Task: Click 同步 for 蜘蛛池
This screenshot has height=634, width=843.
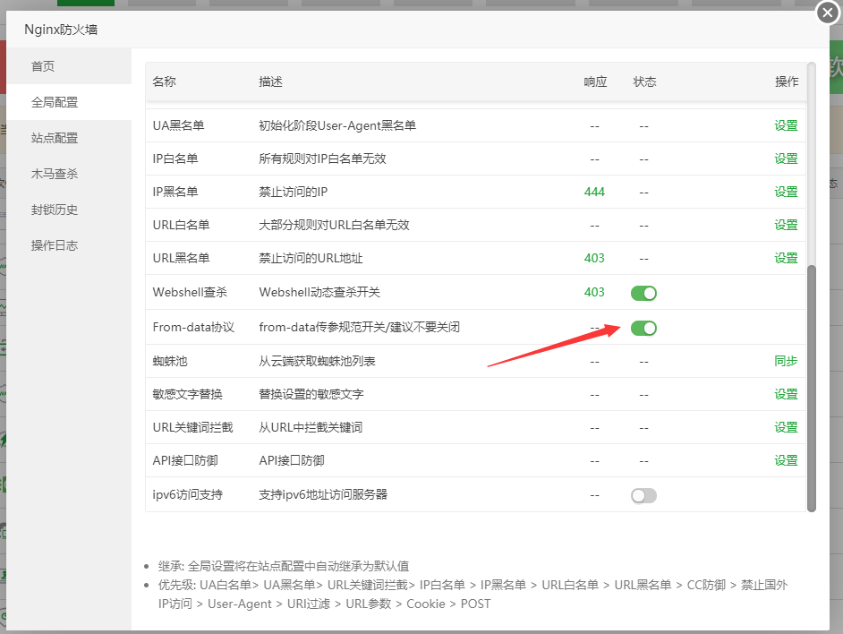Action: click(x=786, y=361)
